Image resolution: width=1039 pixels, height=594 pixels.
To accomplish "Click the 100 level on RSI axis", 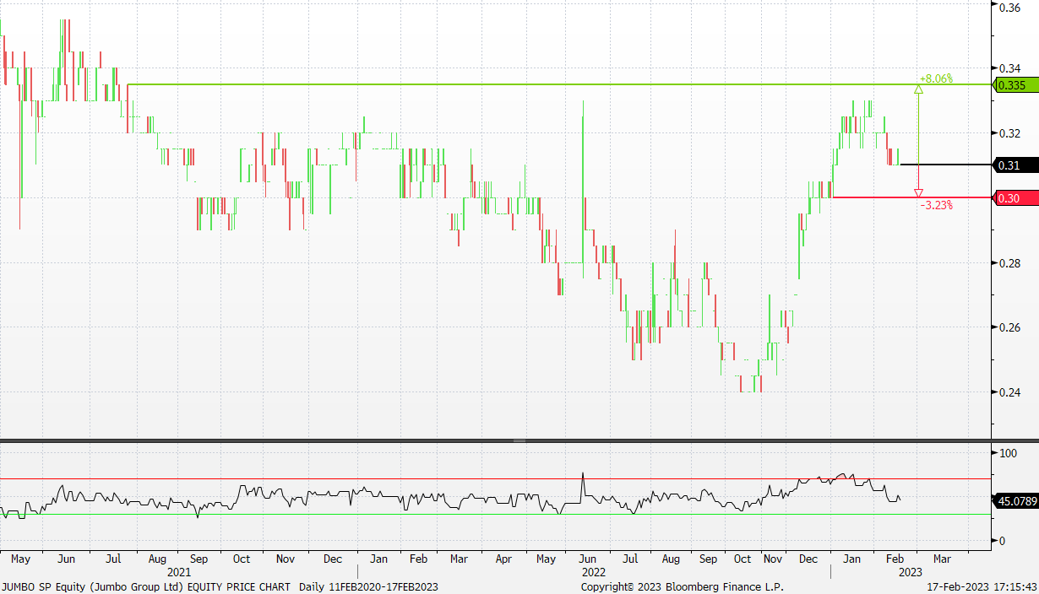I will tap(1007, 453).
